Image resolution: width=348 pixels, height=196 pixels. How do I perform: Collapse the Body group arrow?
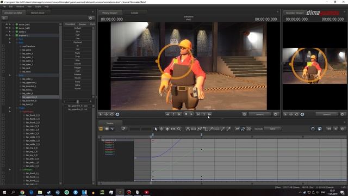point(10,42)
